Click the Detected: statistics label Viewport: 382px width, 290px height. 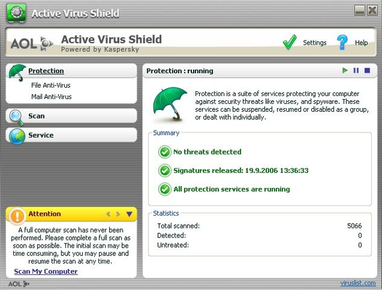171,236
